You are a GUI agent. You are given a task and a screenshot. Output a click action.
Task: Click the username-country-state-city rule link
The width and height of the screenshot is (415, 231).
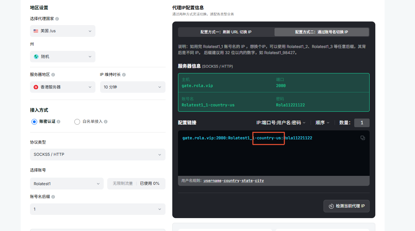pyautogui.click(x=234, y=181)
